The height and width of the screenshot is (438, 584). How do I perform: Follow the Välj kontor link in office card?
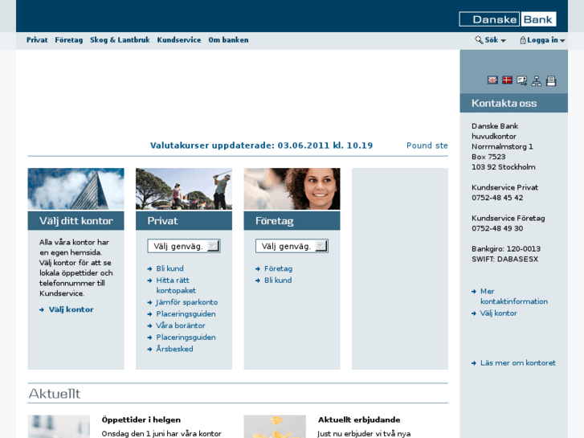coord(71,309)
